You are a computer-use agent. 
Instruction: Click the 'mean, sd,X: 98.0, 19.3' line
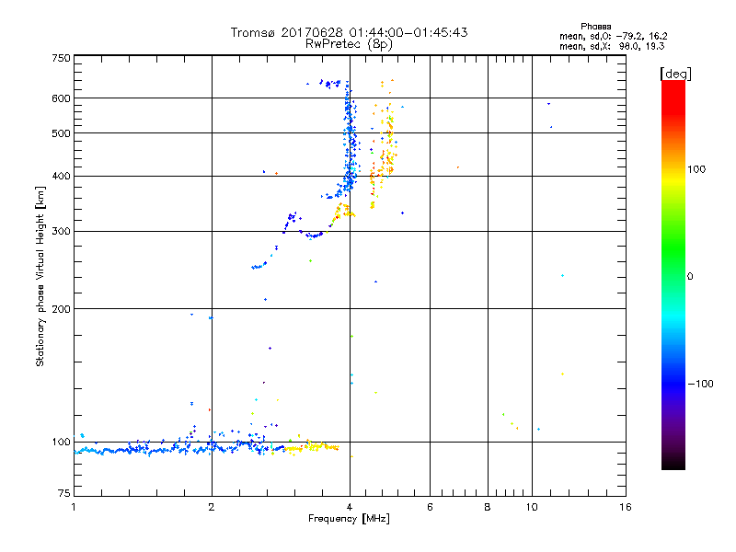[612, 46]
